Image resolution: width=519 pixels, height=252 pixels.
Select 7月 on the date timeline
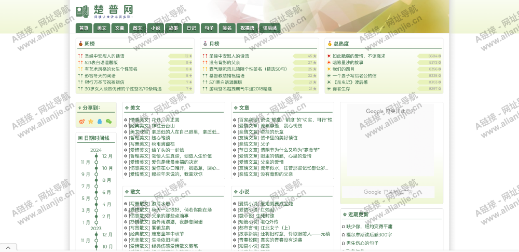click(86, 186)
